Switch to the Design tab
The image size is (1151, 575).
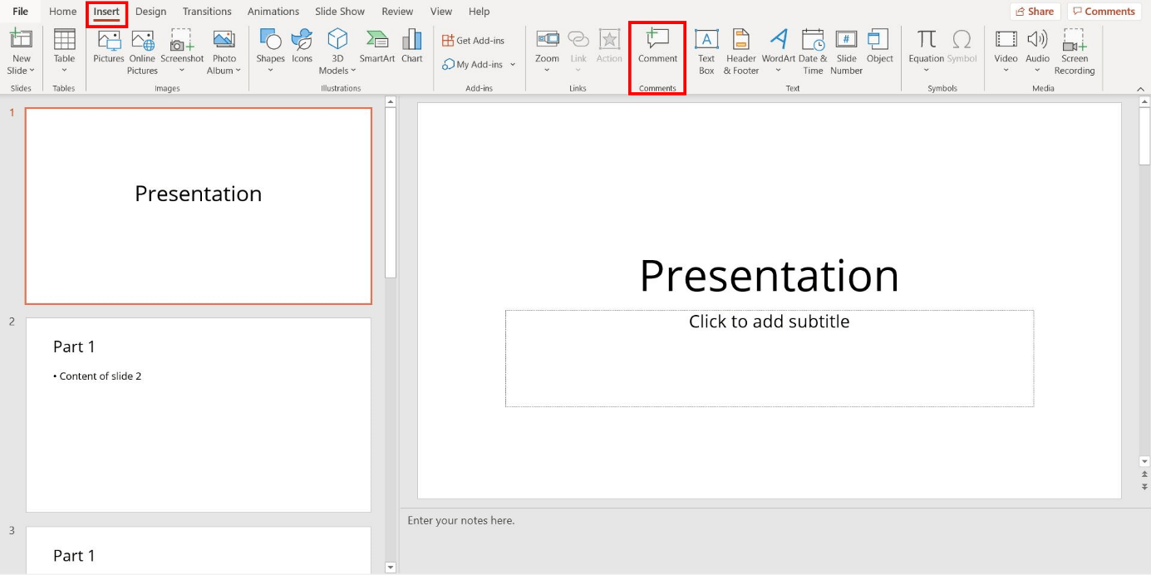(x=150, y=12)
